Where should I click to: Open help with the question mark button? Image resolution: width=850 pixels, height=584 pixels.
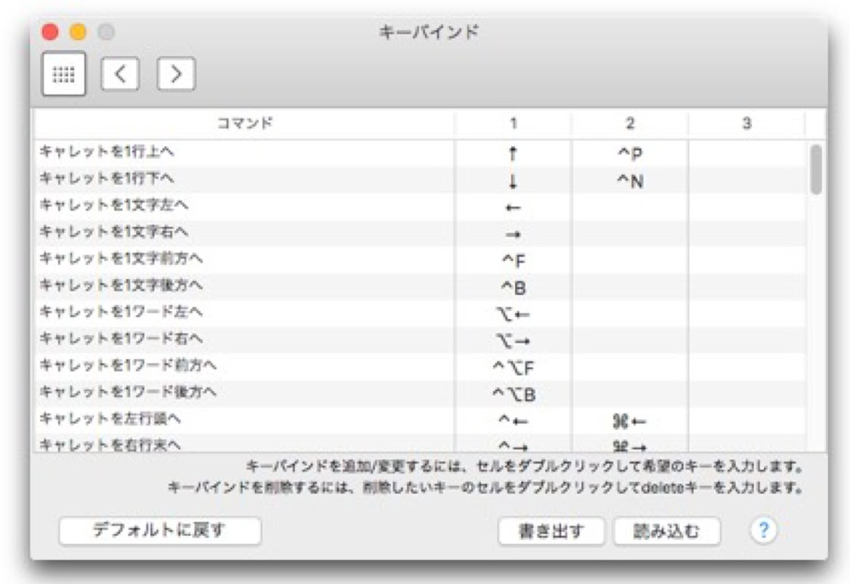pos(763,530)
